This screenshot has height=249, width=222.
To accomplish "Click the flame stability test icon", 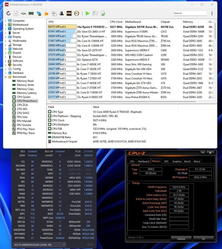I will tap(46, 13).
